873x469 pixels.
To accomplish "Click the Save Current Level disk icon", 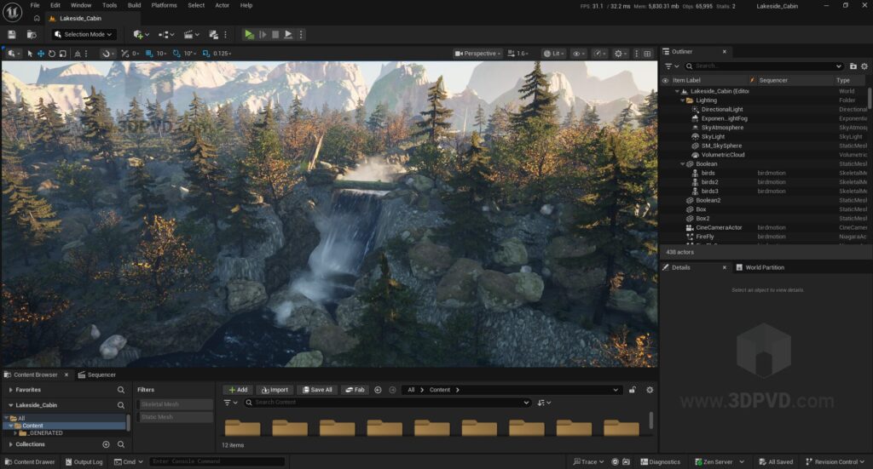I will click(x=12, y=34).
